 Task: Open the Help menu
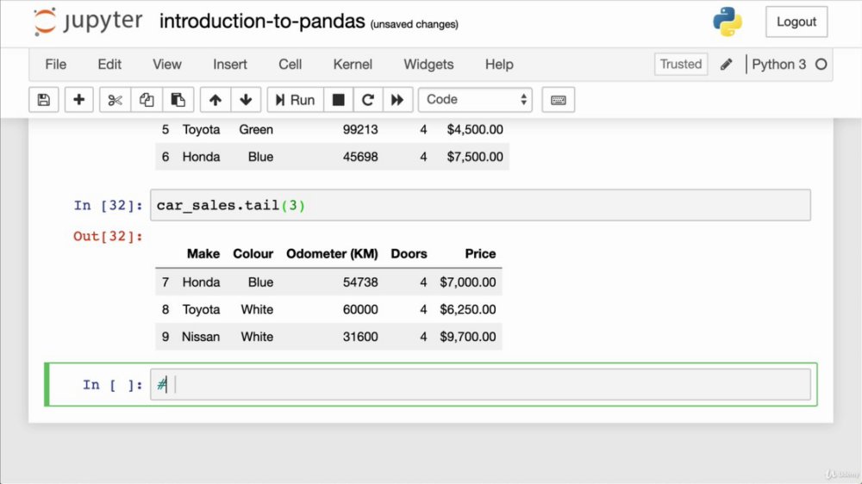(x=499, y=65)
